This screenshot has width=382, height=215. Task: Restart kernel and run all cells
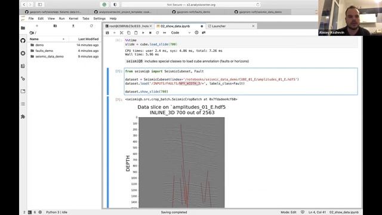tap(165, 33)
